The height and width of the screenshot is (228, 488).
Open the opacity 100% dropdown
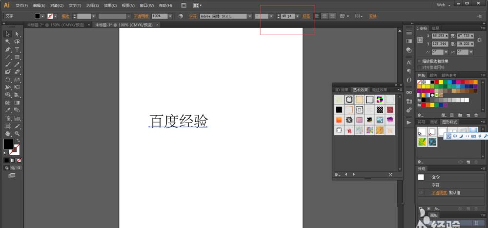[170, 16]
